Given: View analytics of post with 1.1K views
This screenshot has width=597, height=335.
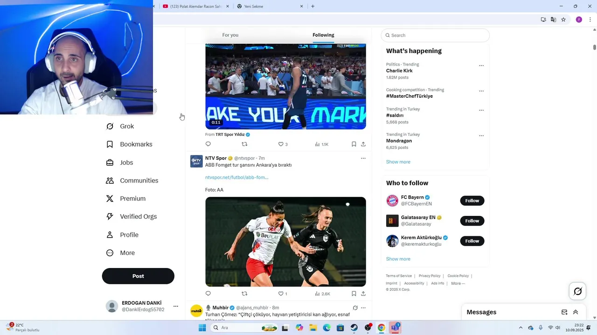Looking at the screenshot, I should tap(321, 144).
